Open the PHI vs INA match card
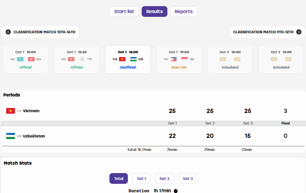This screenshot has width=306, height=193. click(x=179, y=59)
